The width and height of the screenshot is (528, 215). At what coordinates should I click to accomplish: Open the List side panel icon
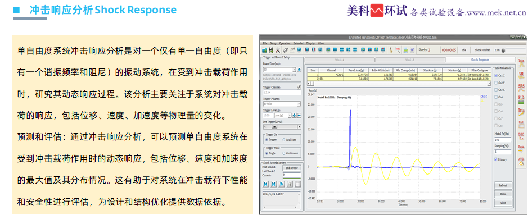point(521,125)
